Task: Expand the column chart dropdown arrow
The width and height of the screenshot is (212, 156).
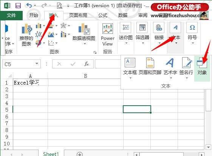Action: (x=44, y=26)
